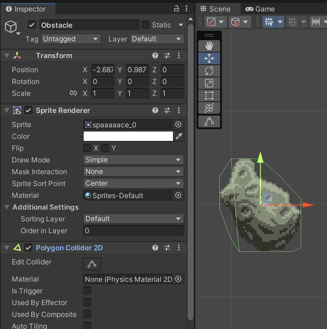Collapse the Additional Settings section
327x329 pixels.
pos(7,207)
